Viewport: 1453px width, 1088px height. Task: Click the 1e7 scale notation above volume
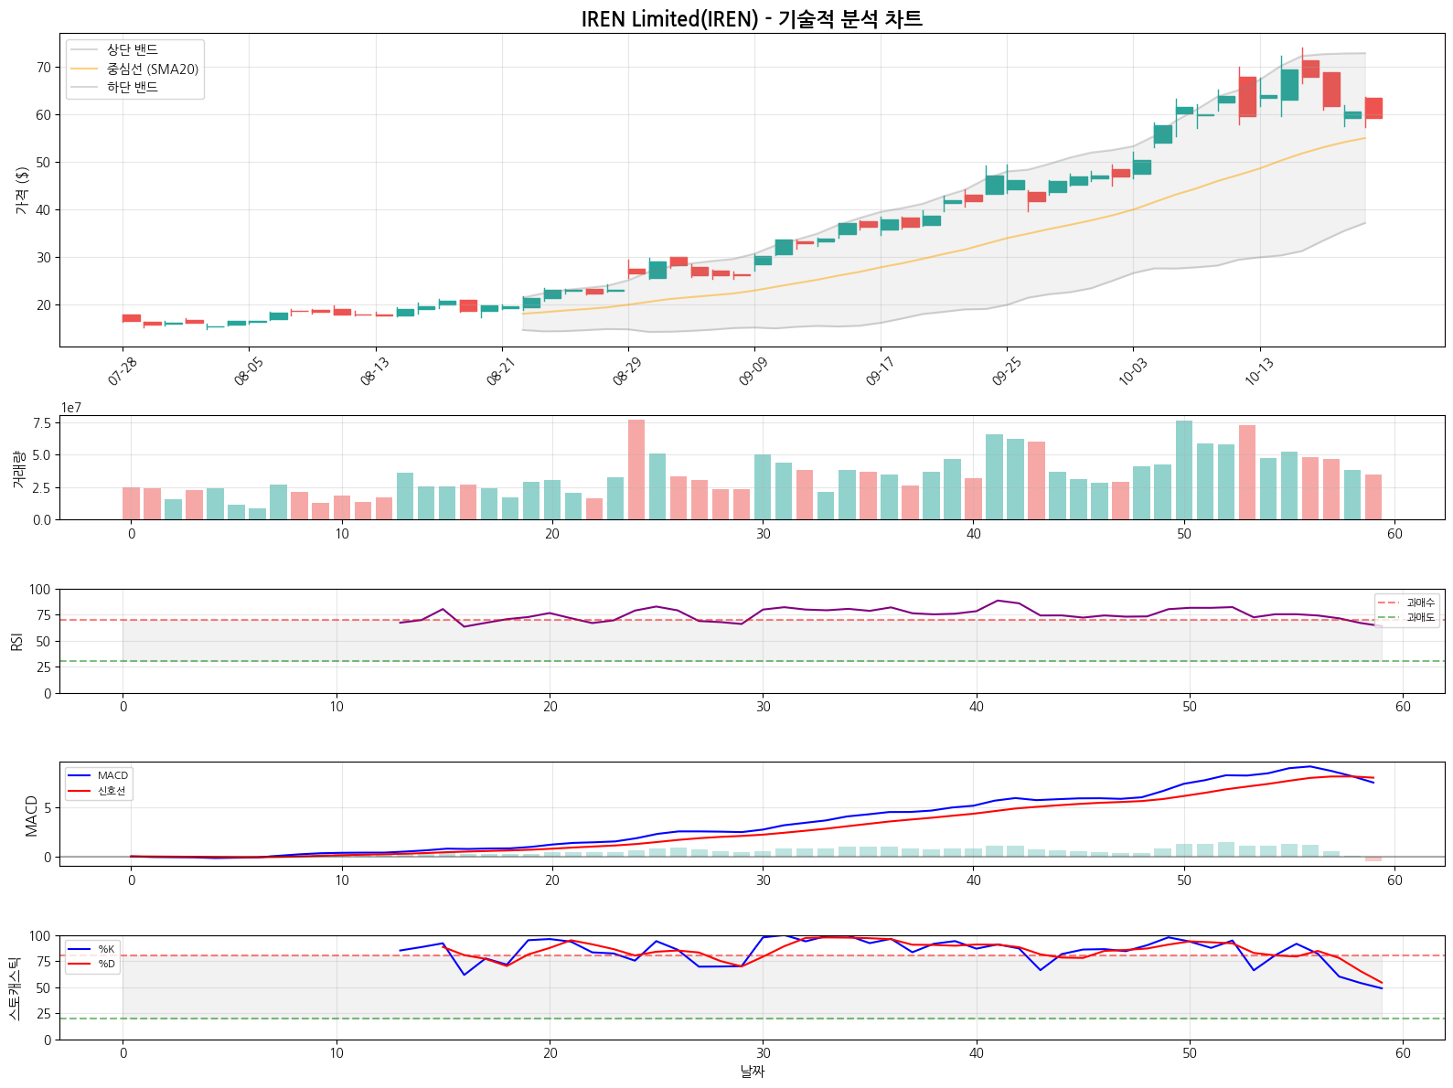[x=71, y=408]
